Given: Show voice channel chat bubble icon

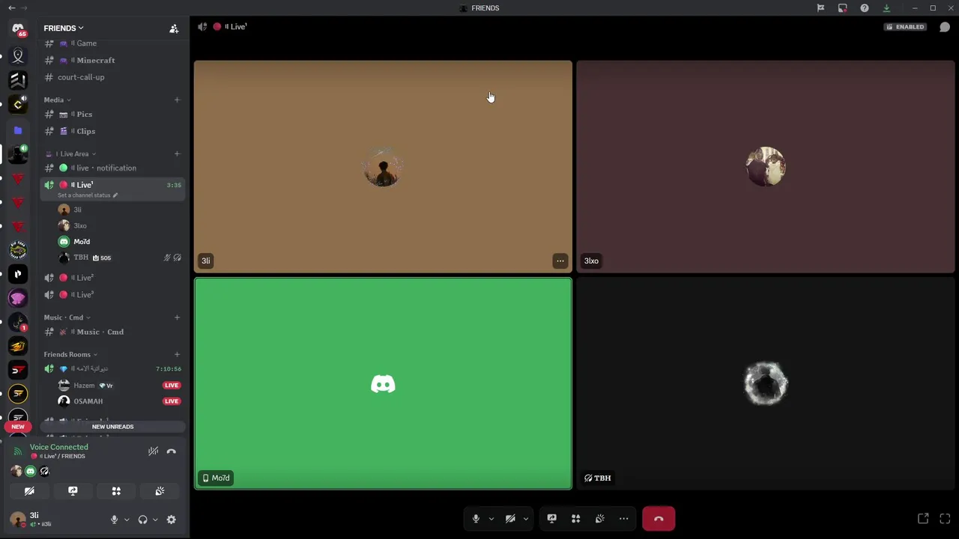Looking at the screenshot, I should pos(945,27).
